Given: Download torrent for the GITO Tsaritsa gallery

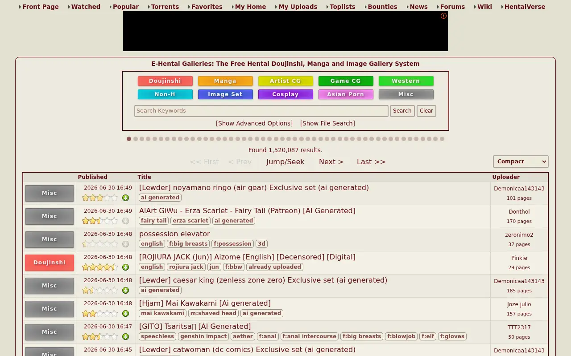Looking at the screenshot, I should [x=125, y=336].
